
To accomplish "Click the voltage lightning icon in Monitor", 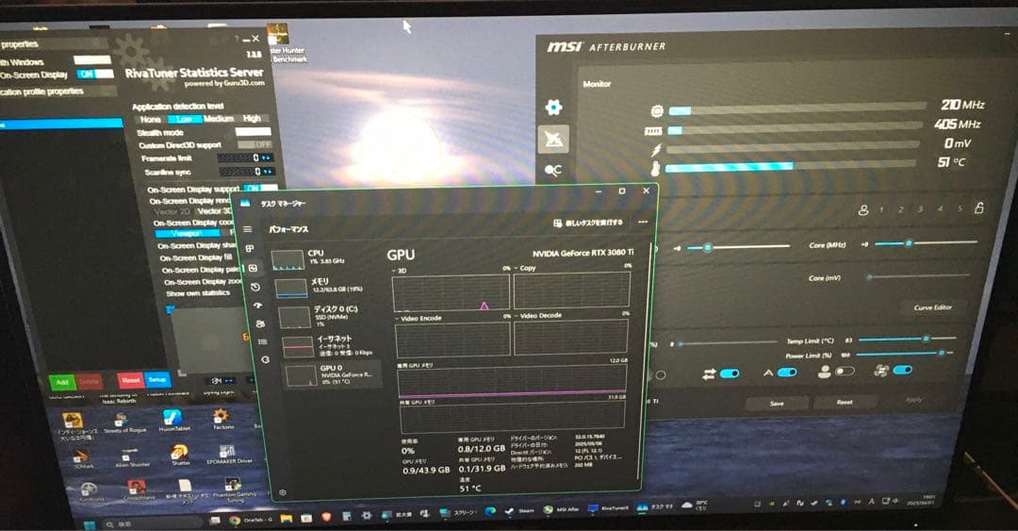I will 656,150.
